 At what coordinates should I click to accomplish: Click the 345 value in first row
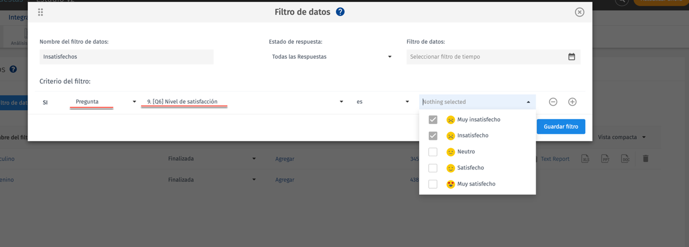[x=415, y=159]
